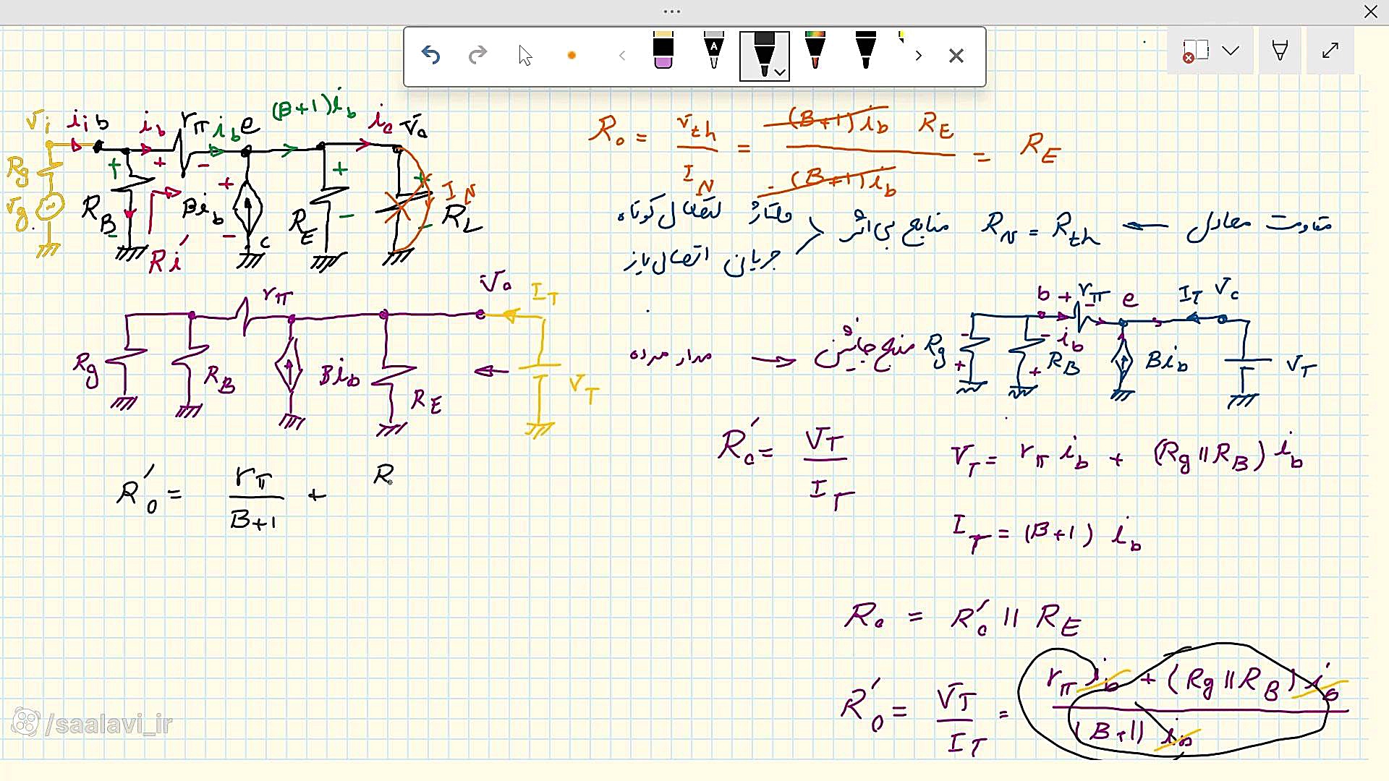Click the undo arrow in pen toolbar
Image resolution: width=1389 pixels, height=781 pixels.
[x=431, y=56]
